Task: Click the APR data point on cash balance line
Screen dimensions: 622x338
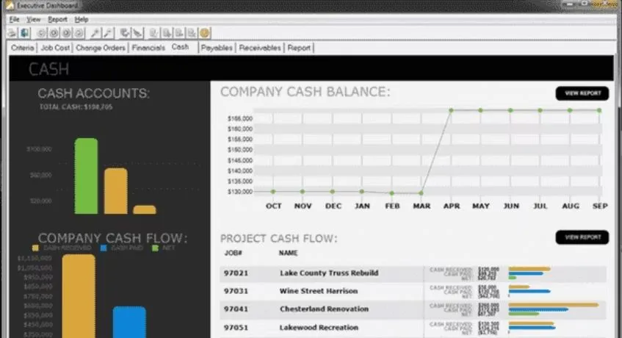Action: [451, 110]
